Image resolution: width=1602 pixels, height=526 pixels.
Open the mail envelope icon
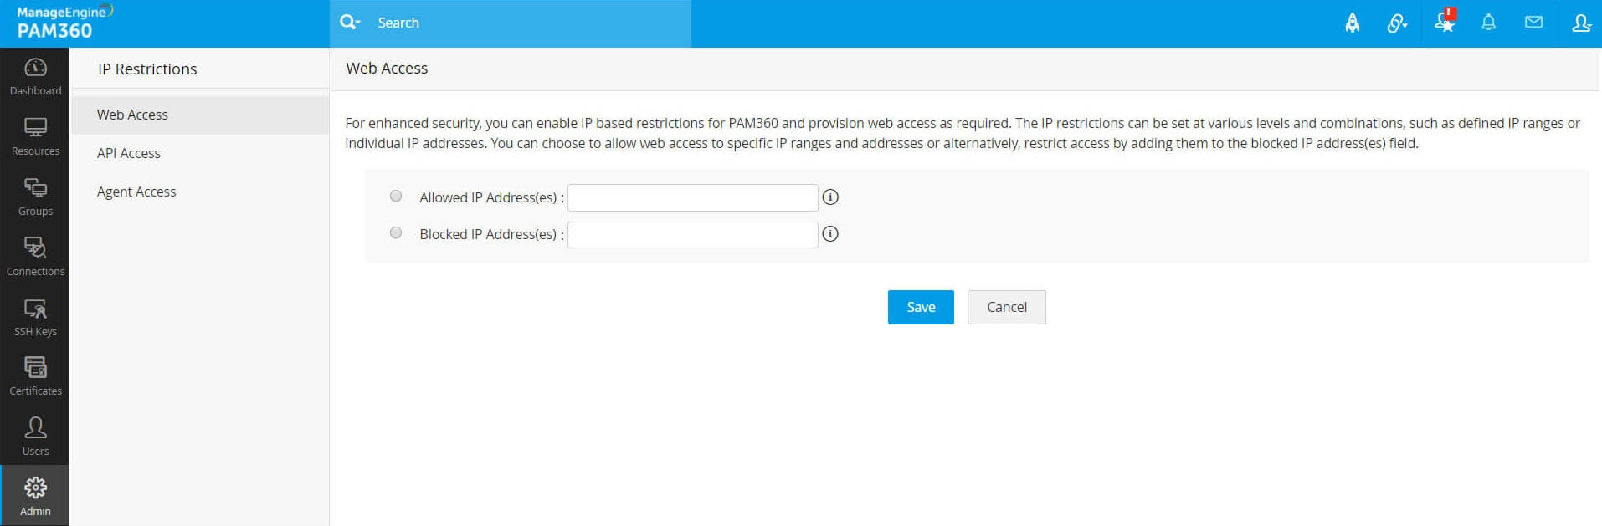(1533, 23)
